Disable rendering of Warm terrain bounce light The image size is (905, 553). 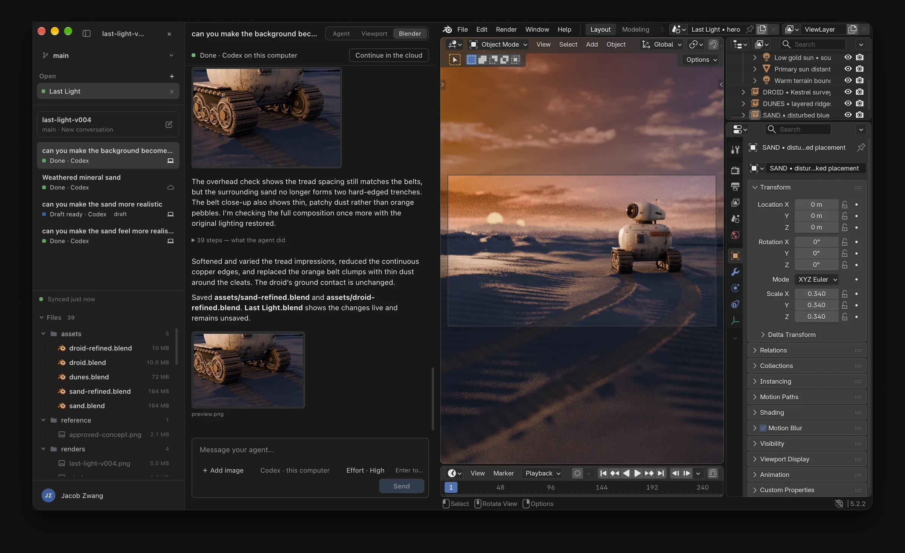coord(860,80)
